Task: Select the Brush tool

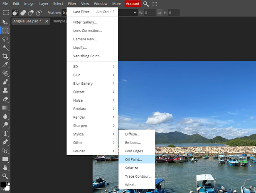Action: [x=5, y=82]
